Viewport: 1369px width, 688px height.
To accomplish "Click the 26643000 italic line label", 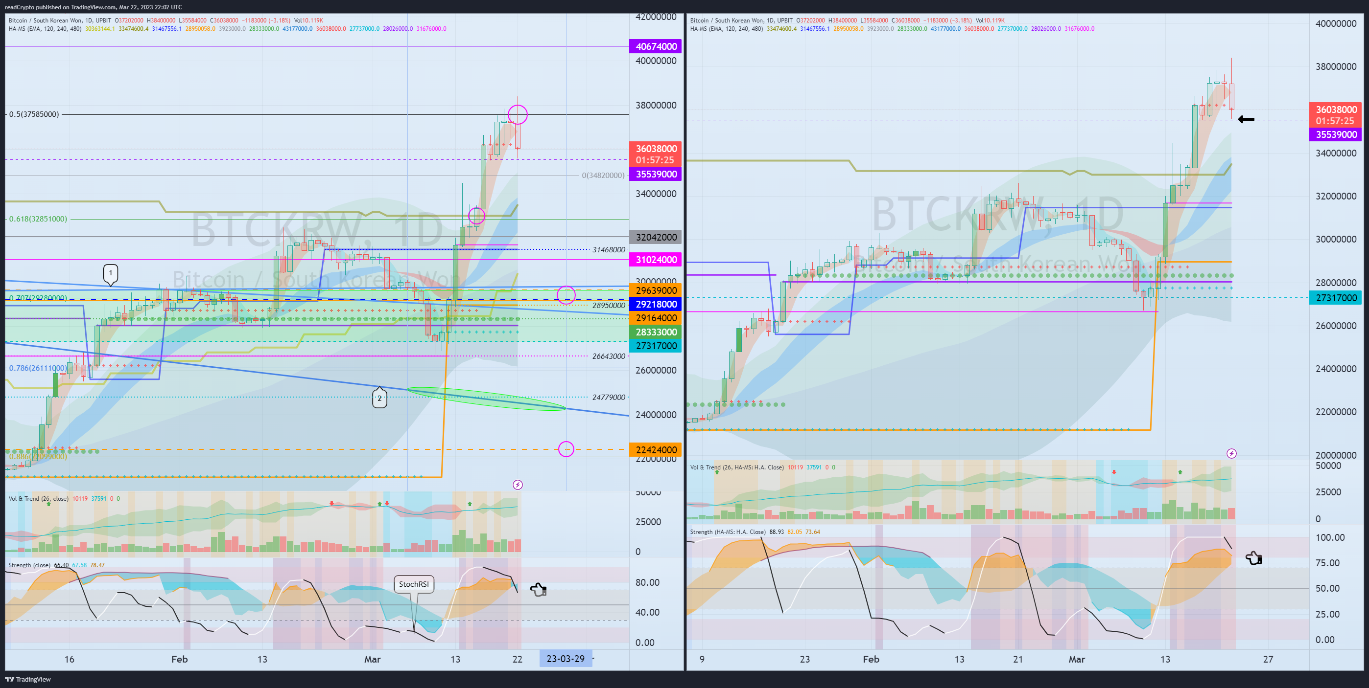I will pyautogui.click(x=609, y=356).
